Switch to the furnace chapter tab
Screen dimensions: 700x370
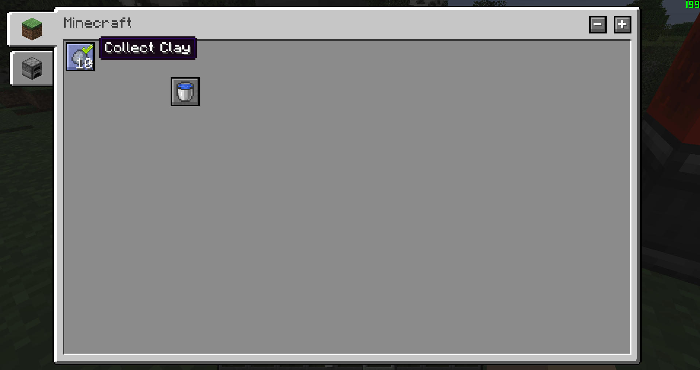click(32, 68)
